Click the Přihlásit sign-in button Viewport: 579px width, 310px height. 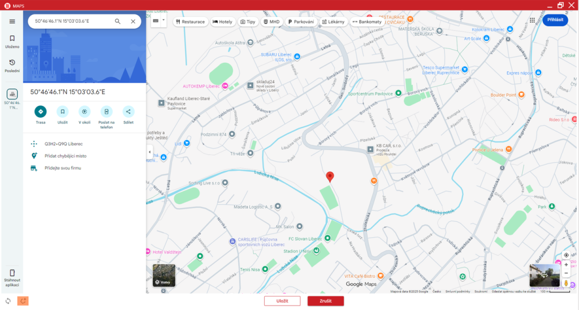[x=555, y=20]
